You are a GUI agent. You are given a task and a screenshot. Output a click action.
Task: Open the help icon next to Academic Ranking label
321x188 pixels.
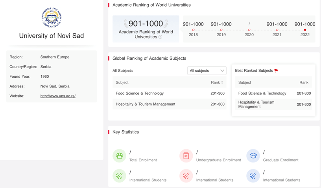pyautogui.click(x=160, y=37)
